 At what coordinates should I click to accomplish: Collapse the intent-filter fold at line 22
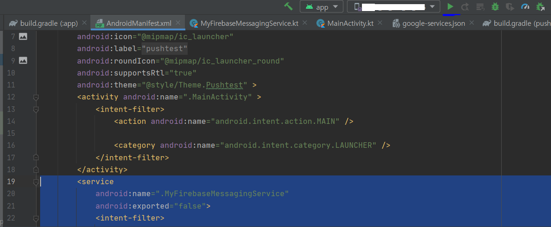36,218
